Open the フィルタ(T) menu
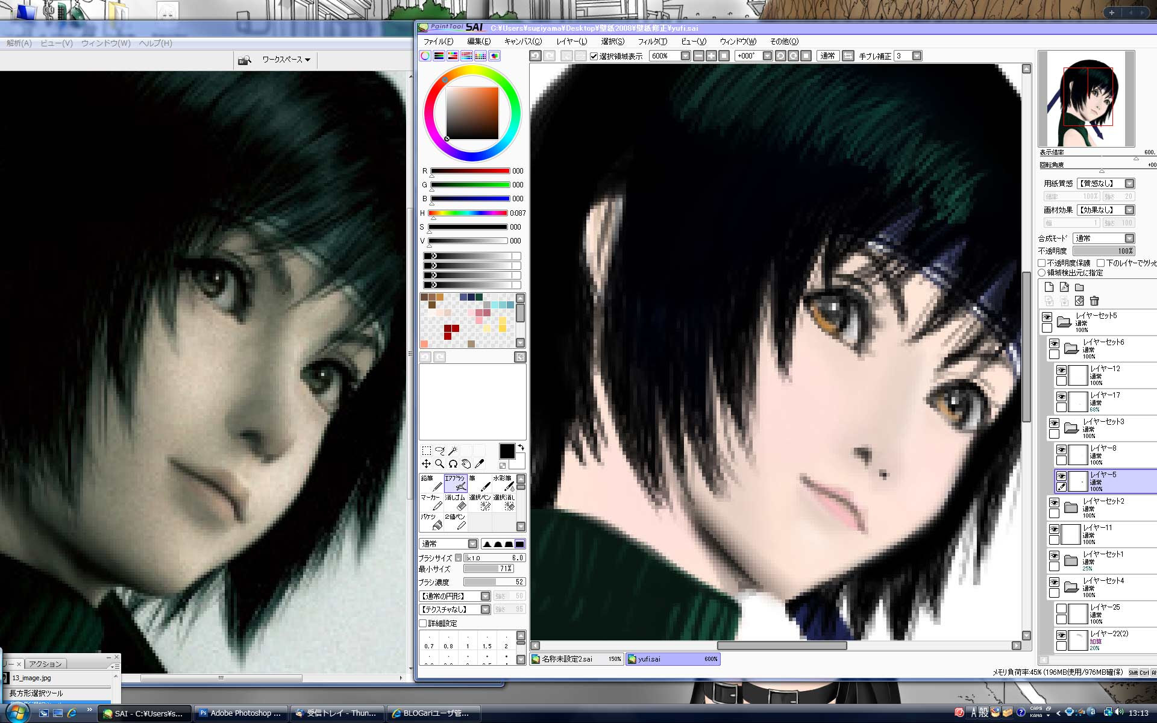This screenshot has width=1157, height=723. [653, 42]
